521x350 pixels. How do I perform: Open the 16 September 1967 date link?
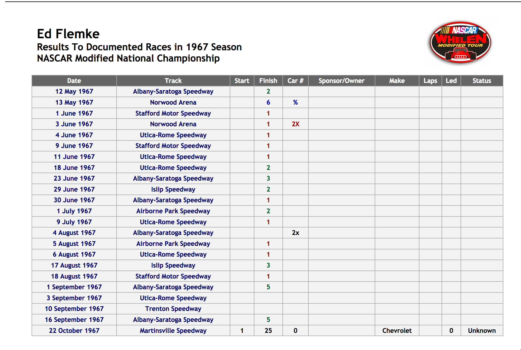(x=74, y=320)
